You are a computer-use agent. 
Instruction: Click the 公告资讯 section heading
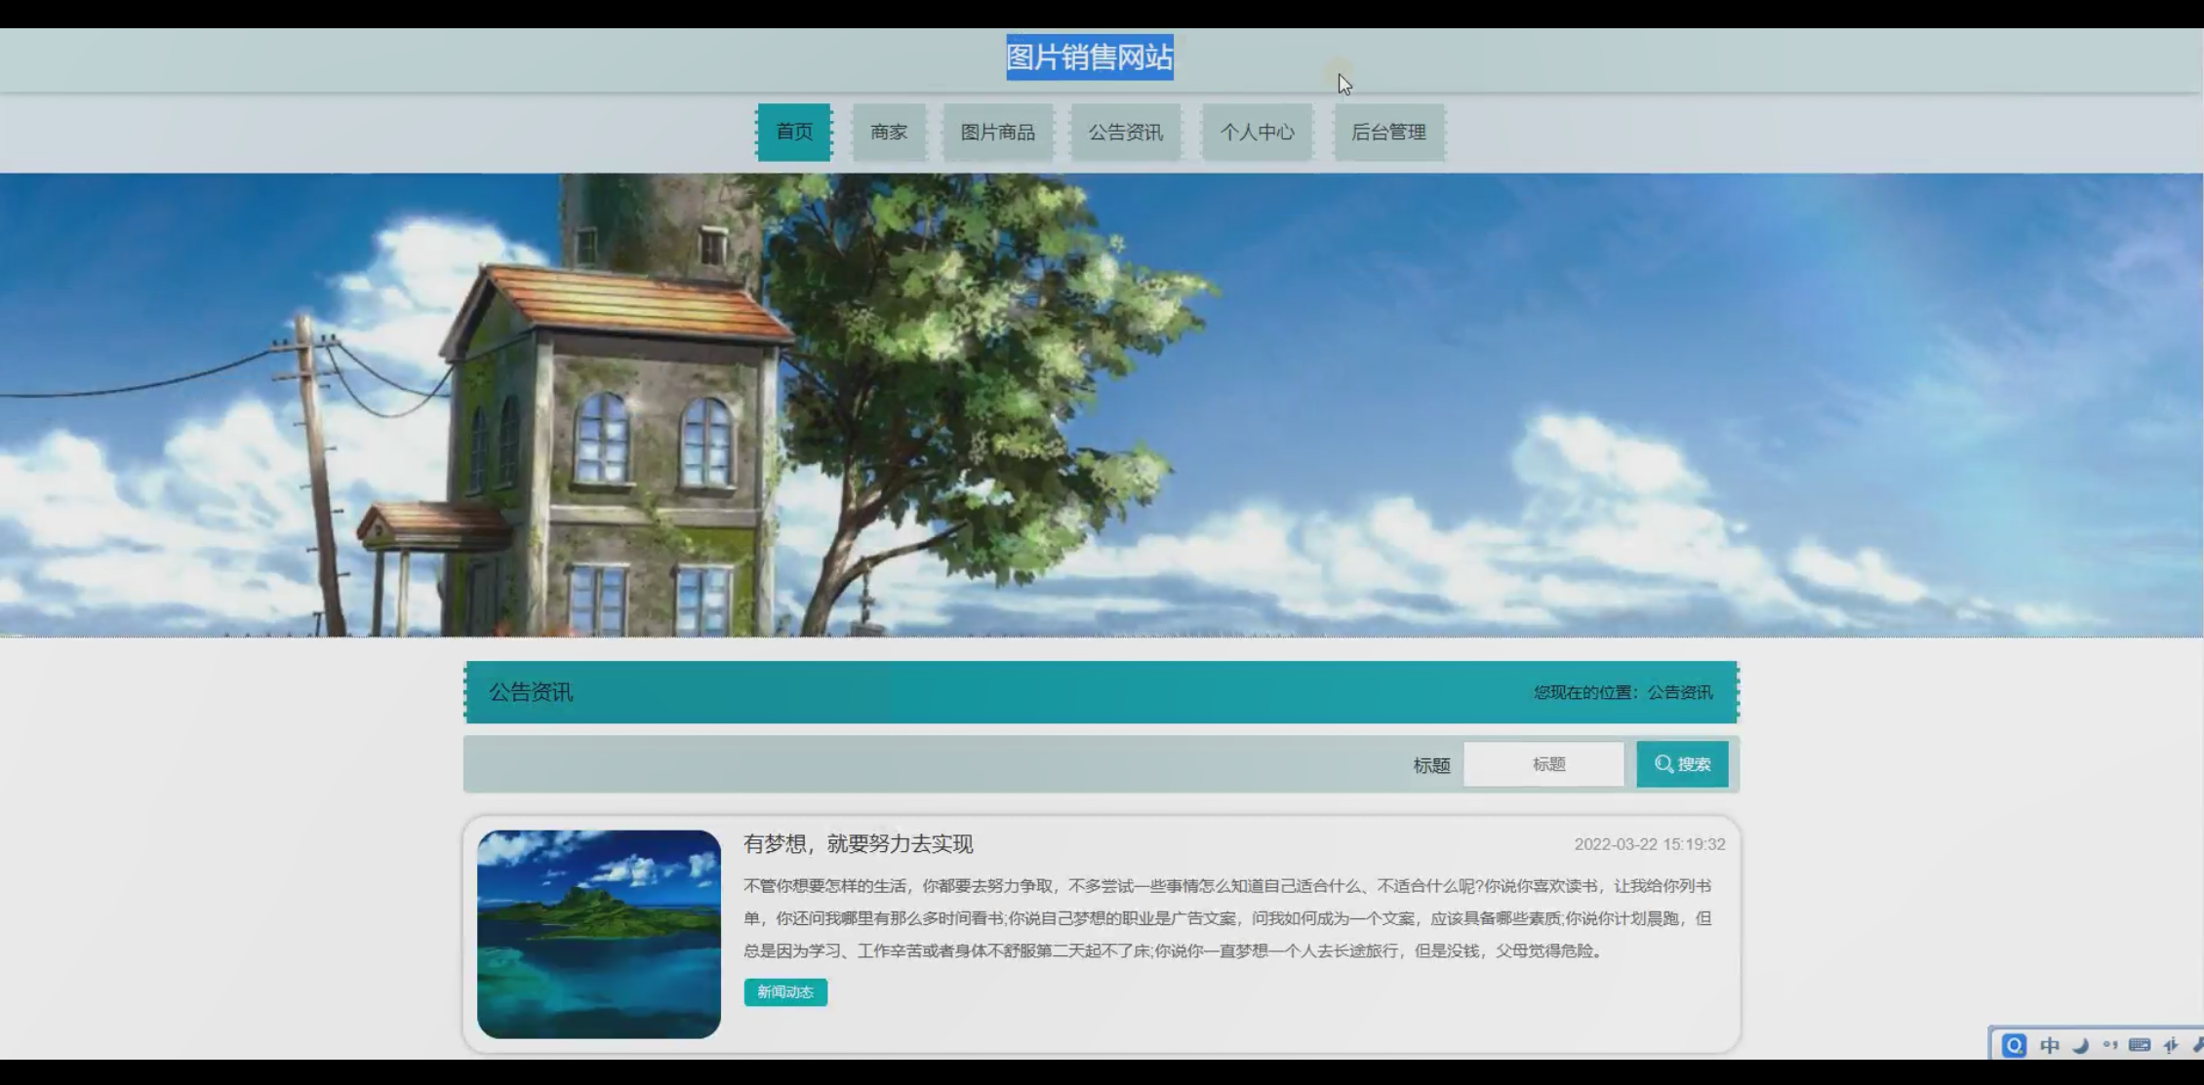[x=531, y=692]
